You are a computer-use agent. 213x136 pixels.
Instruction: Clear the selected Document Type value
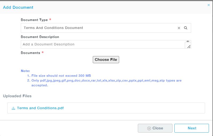click(x=179, y=28)
